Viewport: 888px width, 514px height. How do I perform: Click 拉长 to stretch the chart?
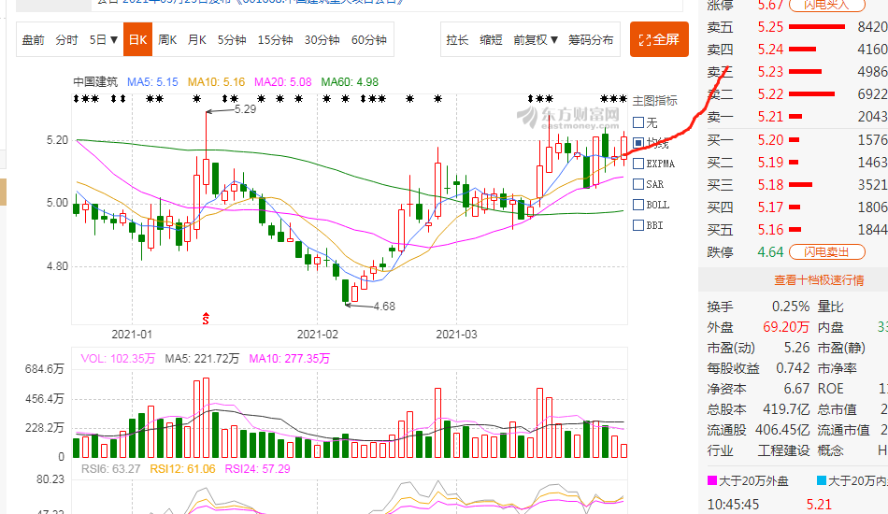point(457,39)
